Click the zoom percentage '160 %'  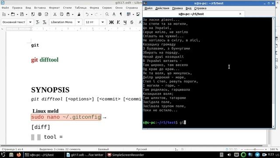[x=274, y=149]
